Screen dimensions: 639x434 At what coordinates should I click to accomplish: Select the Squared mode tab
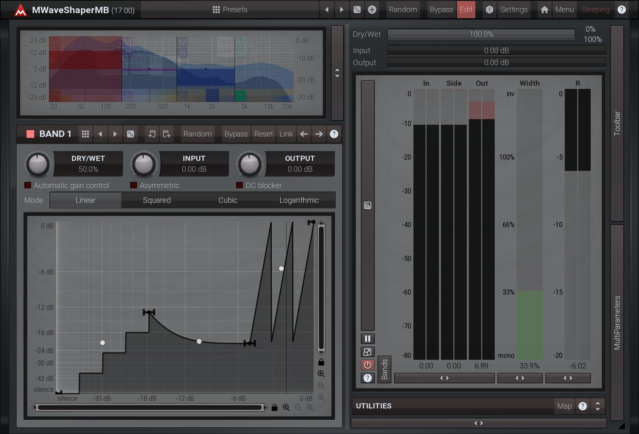point(156,200)
